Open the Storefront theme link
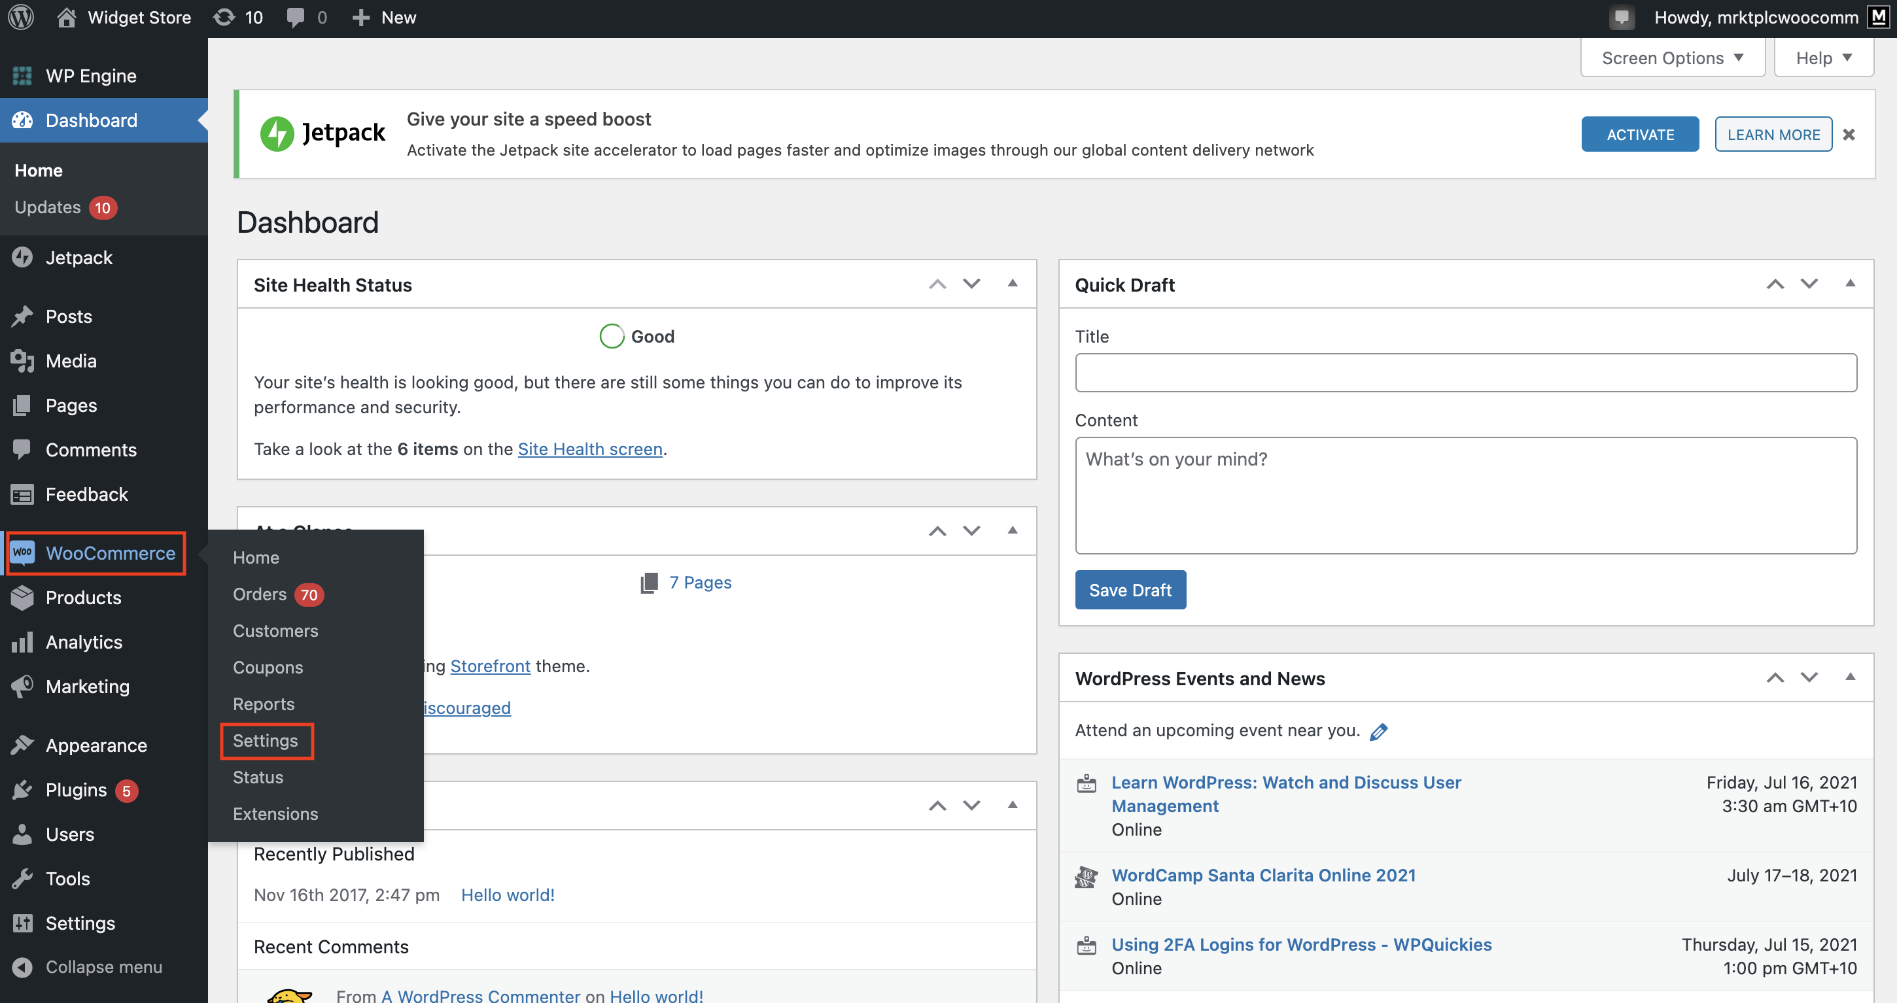The height and width of the screenshot is (1003, 1897). 490,666
